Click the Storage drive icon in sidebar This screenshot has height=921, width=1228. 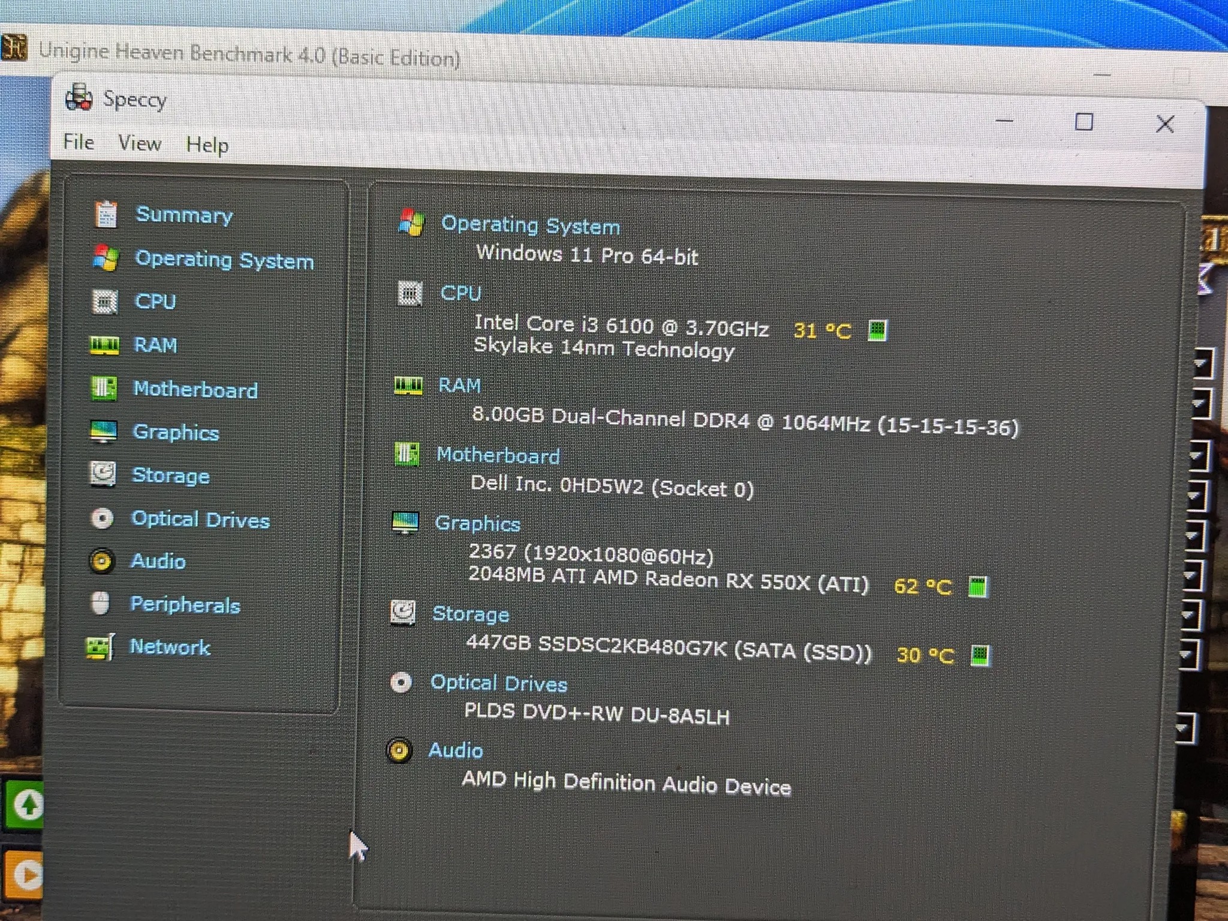[x=103, y=474]
